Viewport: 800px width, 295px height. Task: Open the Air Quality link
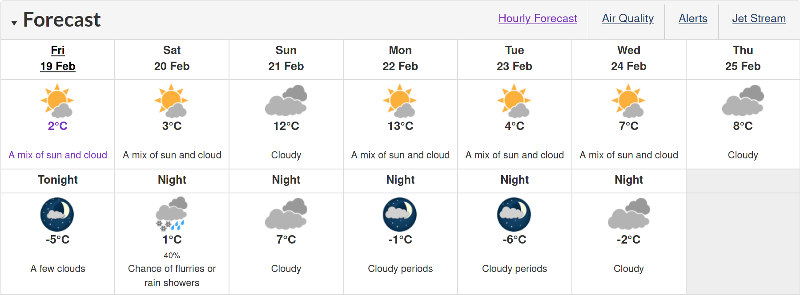[x=627, y=19]
